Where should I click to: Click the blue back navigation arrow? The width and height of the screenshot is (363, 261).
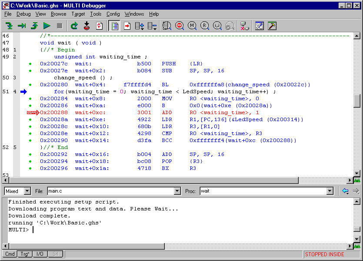[x=346, y=191]
